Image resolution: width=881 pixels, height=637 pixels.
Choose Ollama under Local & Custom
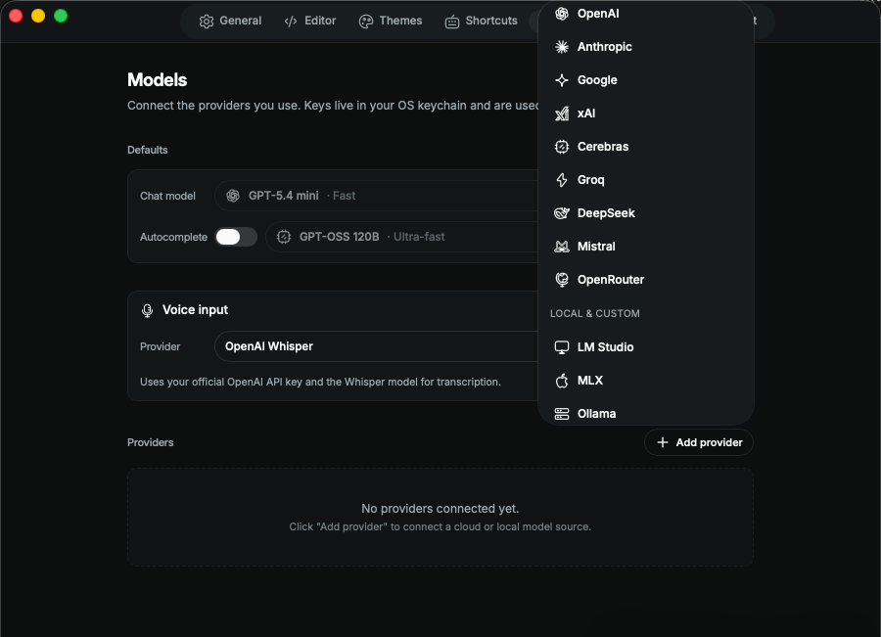[646, 413]
